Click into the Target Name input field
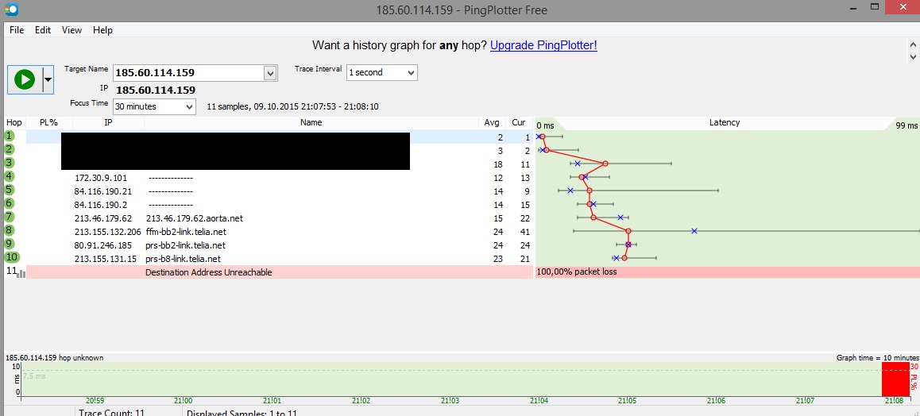 [187, 73]
